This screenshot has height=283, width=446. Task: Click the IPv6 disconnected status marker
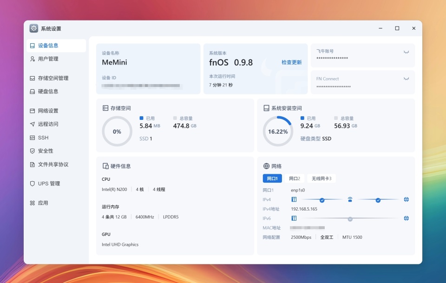click(350, 219)
